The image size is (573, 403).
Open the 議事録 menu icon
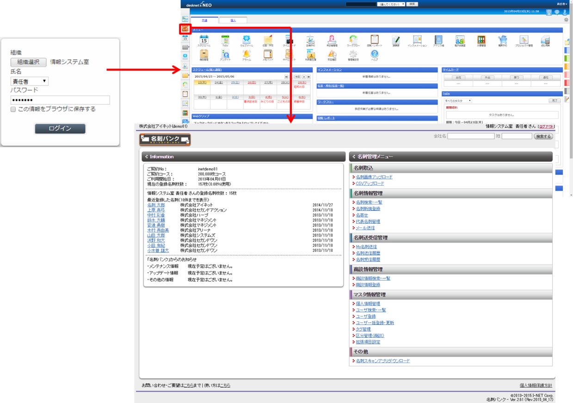pyautogui.click(x=396, y=40)
